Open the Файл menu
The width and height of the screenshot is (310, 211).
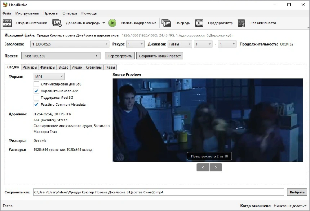coord(6,13)
